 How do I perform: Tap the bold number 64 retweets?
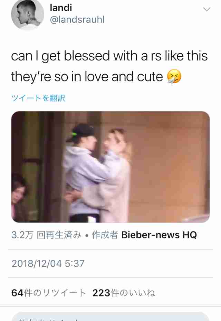click(x=17, y=293)
